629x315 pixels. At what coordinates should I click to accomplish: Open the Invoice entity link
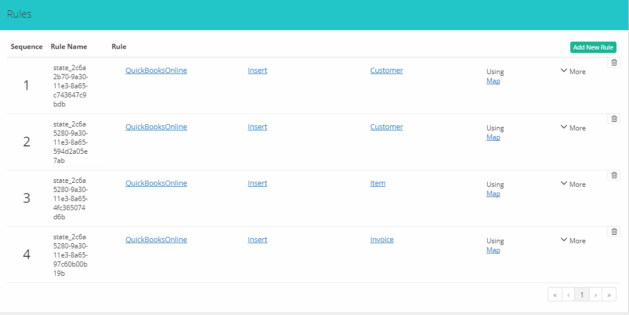click(x=382, y=240)
